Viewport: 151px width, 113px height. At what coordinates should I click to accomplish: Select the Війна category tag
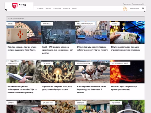(10, 24)
